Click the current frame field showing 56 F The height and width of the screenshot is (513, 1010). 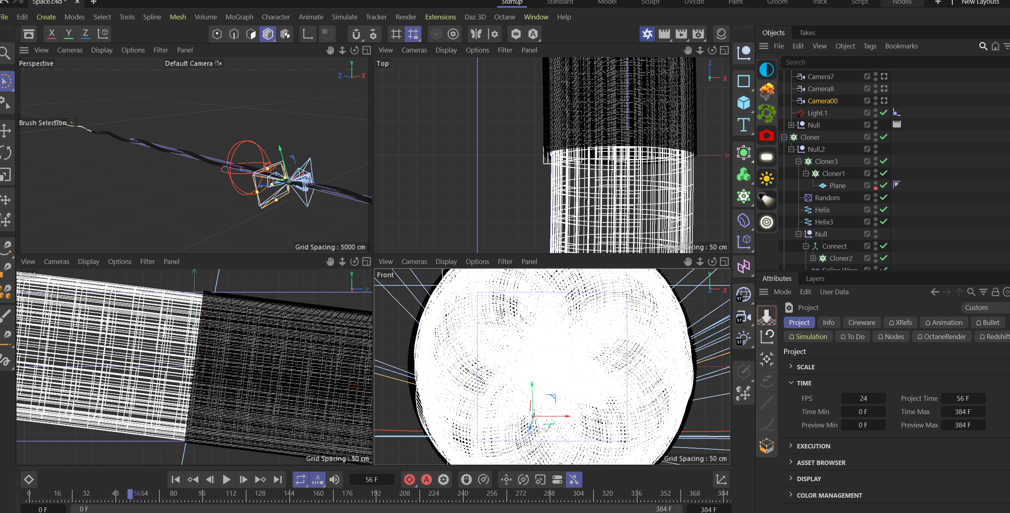coord(372,479)
